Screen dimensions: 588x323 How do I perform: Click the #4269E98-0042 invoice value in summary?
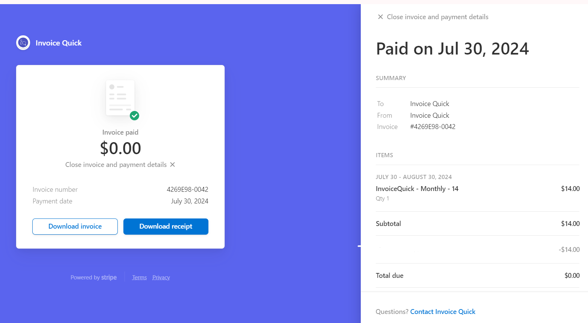click(x=433, y=127)
